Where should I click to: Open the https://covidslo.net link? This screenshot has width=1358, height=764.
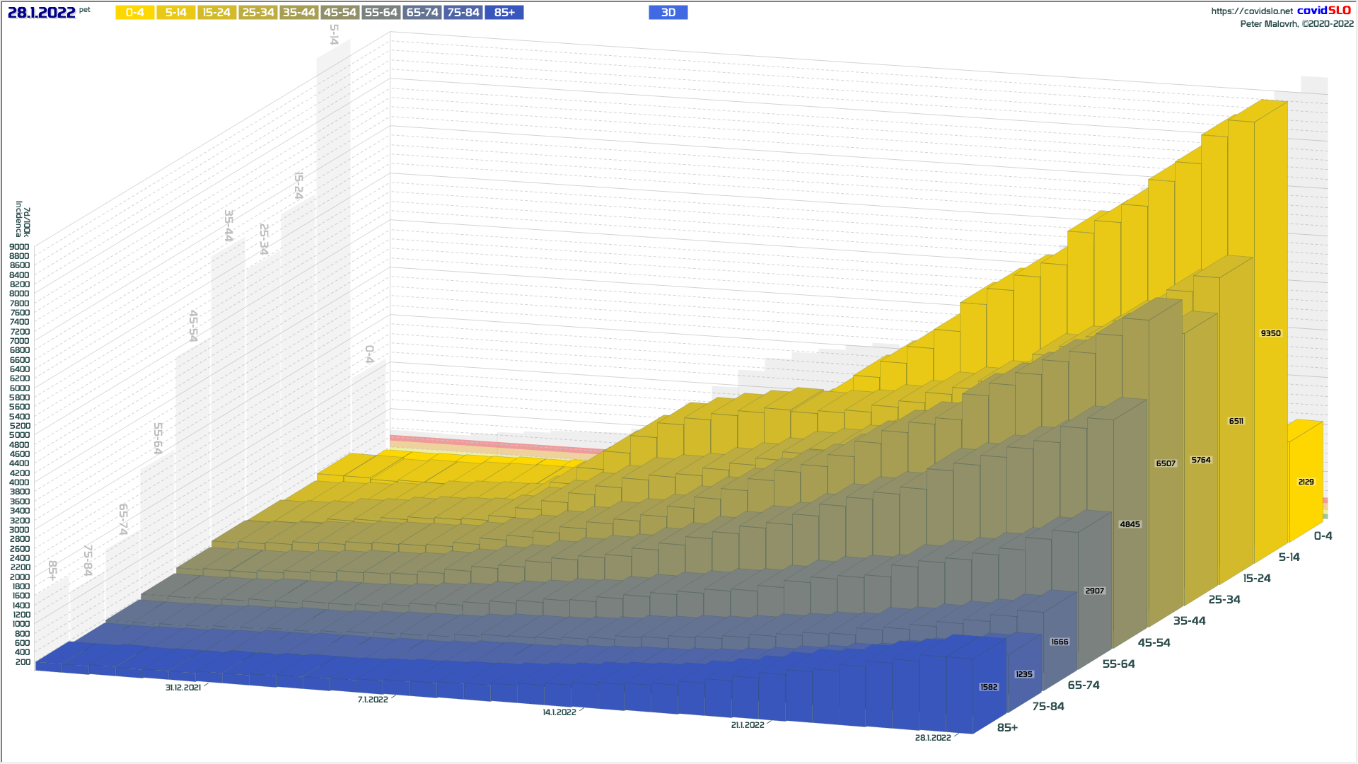1251,11
